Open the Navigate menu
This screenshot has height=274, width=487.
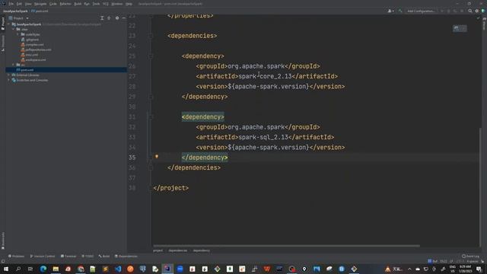click(40, 4)
